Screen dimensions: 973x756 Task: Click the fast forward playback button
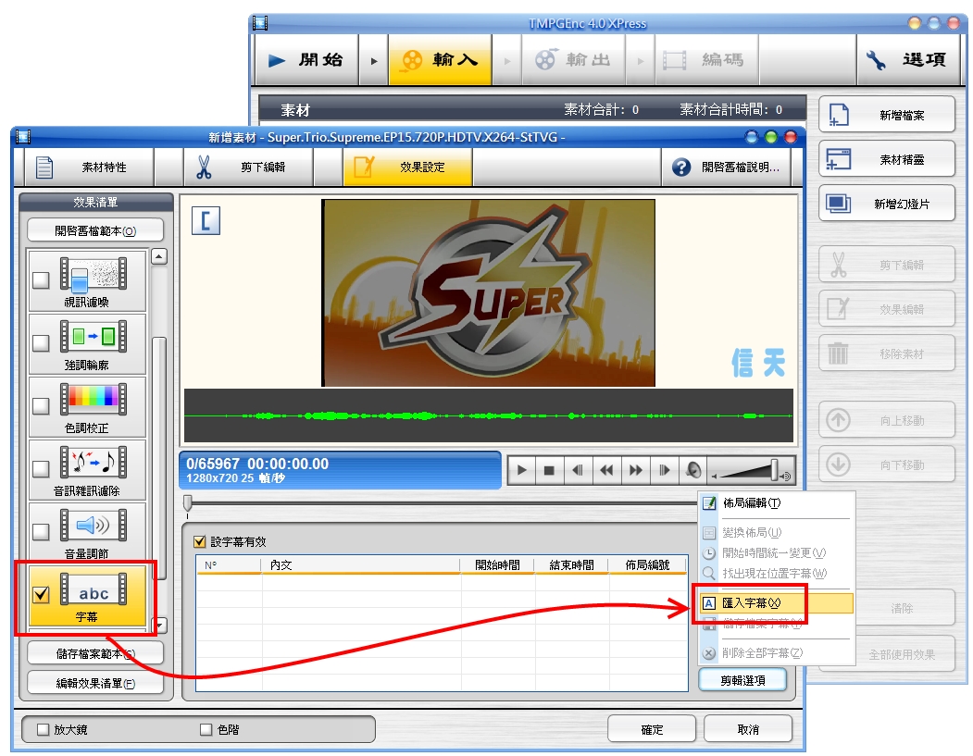pos(635,470)
